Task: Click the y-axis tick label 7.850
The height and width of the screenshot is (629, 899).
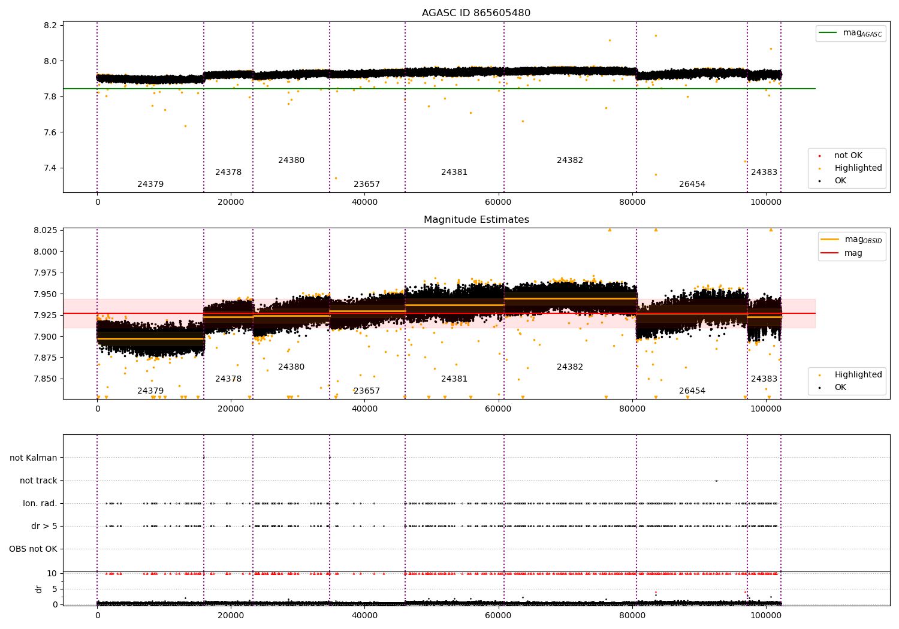Action: (45, 379)
